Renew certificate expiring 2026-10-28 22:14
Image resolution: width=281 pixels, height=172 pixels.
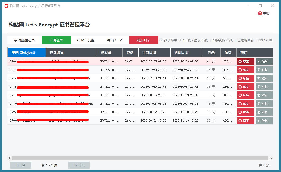[x=246, y=70]
